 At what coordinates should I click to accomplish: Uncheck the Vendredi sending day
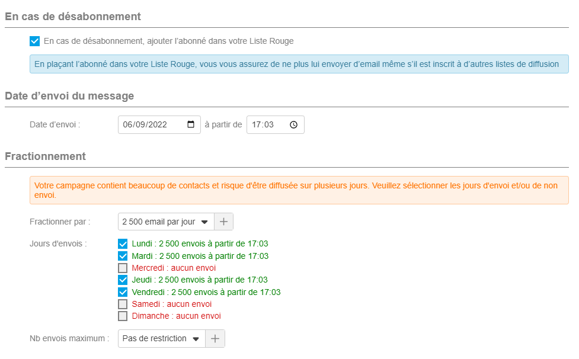pos(123,292)
